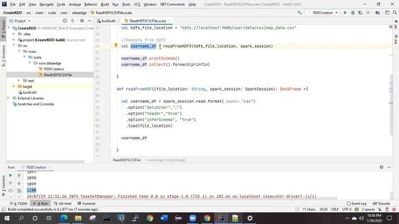Click the down arrow in the Run panel
Viewport: 399px width, 224px height.
pos(19,183)
